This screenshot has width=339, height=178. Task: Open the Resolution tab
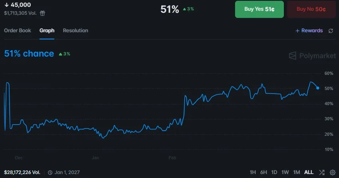pos(76,31)
